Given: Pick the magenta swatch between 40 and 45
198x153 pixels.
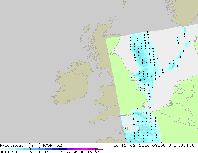Looking at the screenshot, I should [85, 149].
